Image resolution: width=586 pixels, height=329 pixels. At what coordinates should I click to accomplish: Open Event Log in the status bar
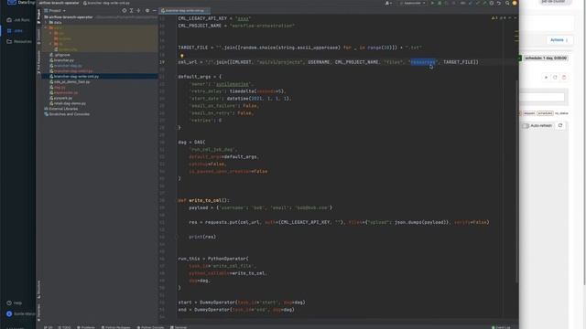[x=501, y=327]
